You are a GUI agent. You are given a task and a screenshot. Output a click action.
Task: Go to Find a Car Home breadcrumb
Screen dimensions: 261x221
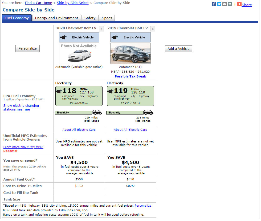38,3
